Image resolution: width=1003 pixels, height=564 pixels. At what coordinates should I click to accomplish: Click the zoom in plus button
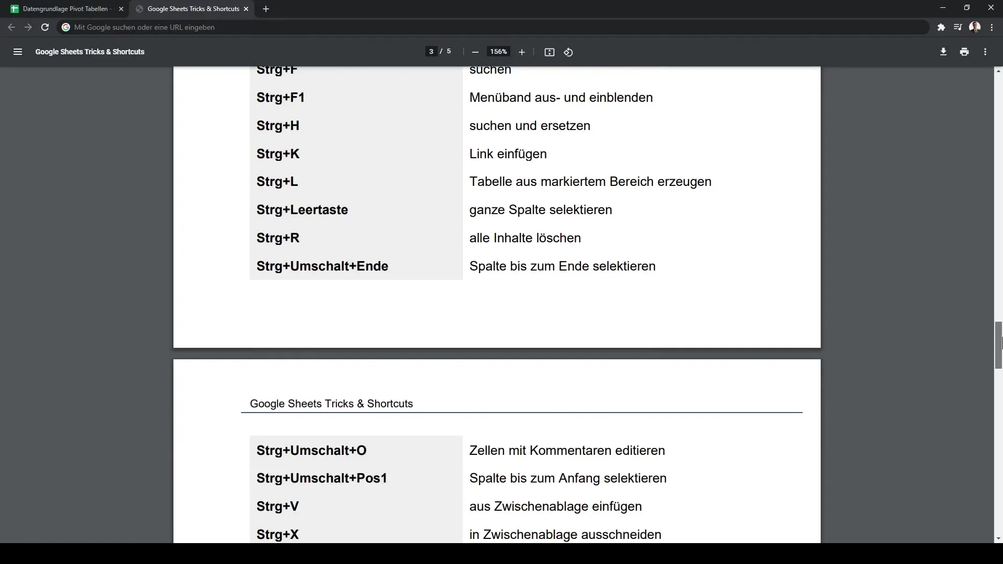point(522,52)
